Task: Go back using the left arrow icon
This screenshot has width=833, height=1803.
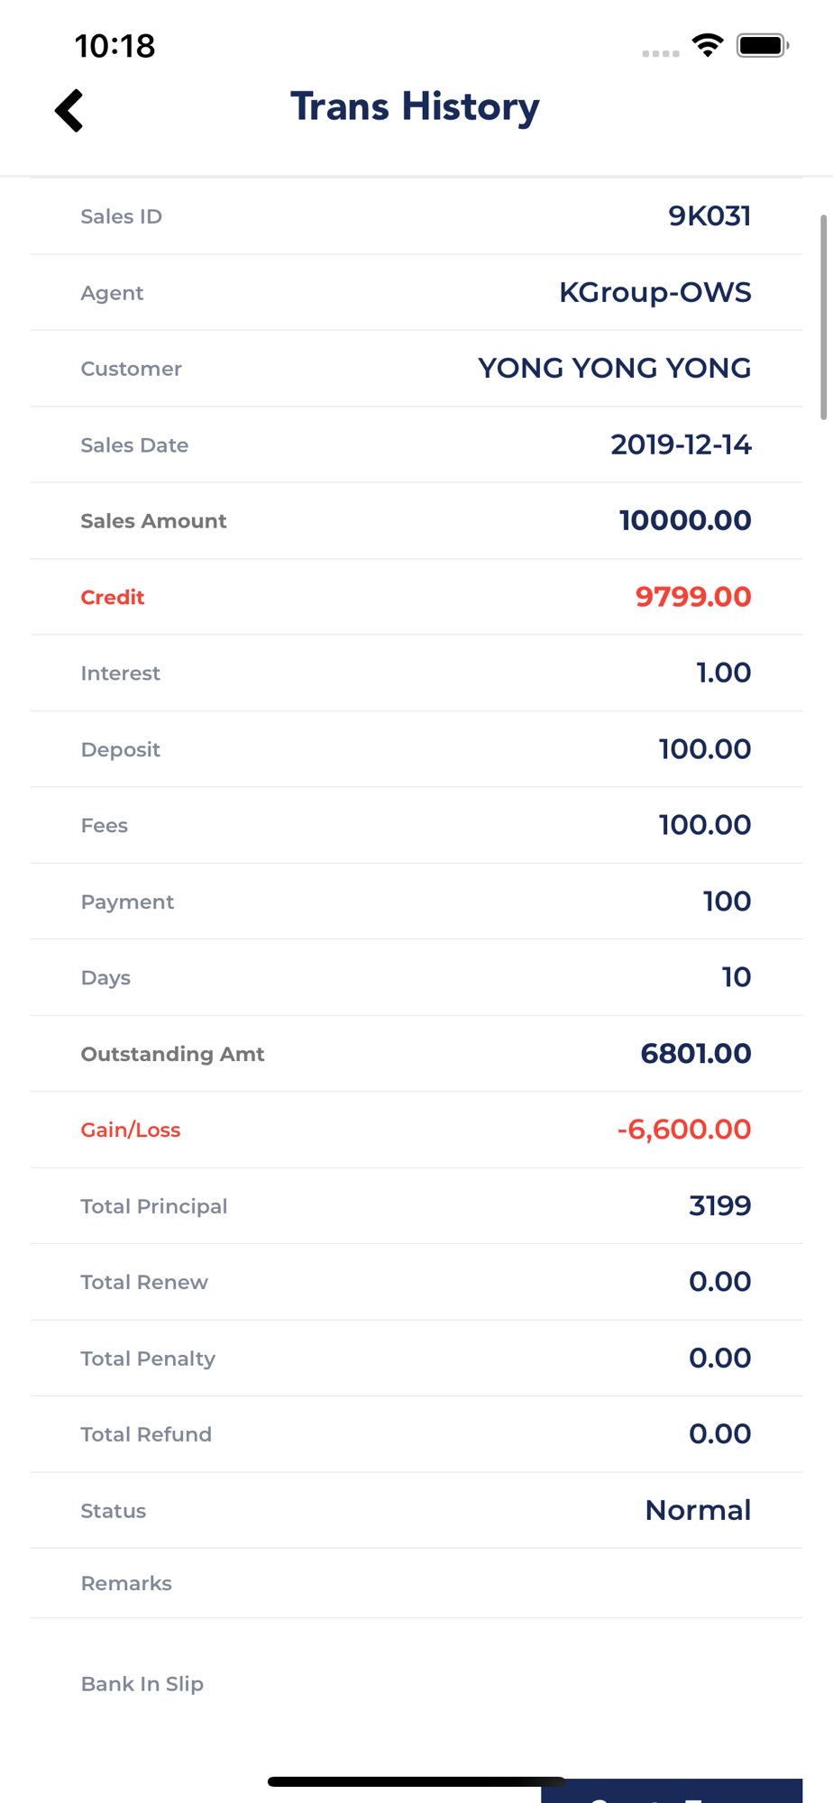Action: pos(69,111)
